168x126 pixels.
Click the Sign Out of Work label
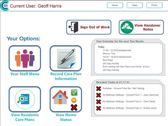[95, 27]
